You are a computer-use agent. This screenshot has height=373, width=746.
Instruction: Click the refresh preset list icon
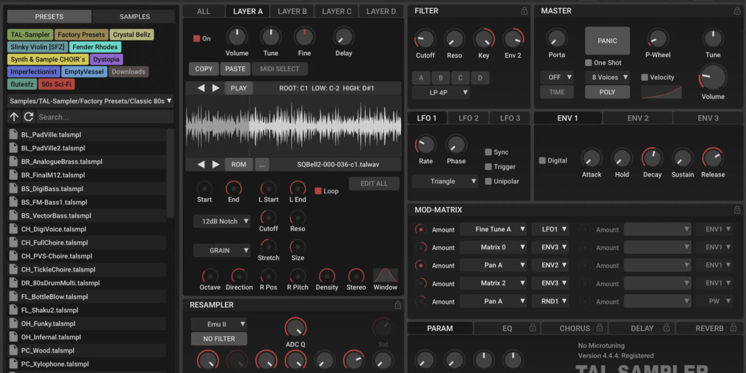click(28, 117)
